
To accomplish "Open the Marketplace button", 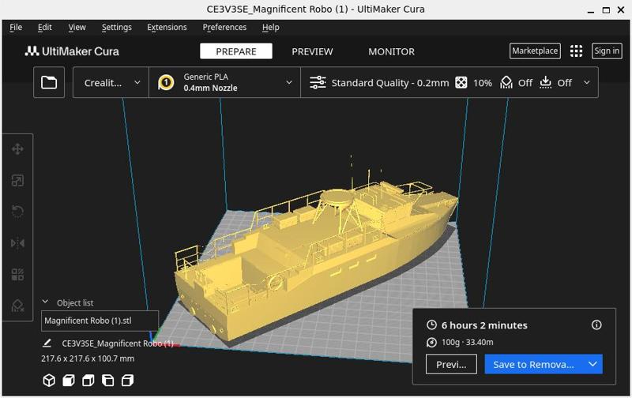I will (535, 51).
